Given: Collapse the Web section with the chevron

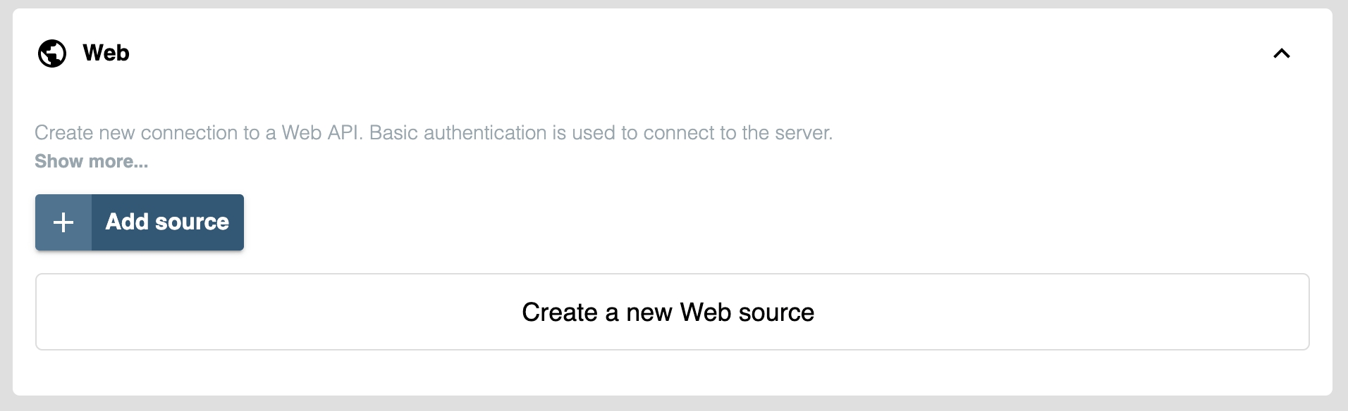Looking at the screenshot, I should pyautogui.click(x=1281, y=53).
